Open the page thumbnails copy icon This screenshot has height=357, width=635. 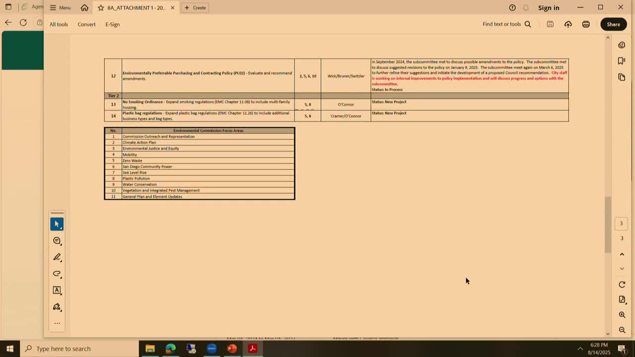tap(622, 77)
